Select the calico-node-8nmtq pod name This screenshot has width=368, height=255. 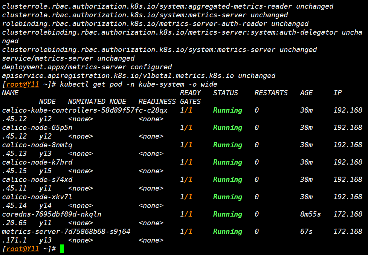(37, 145)
